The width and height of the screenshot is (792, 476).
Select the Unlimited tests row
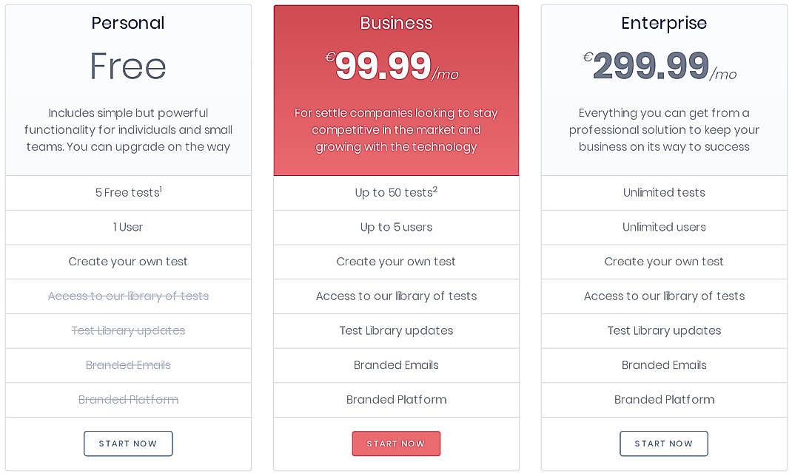[664, 192]
